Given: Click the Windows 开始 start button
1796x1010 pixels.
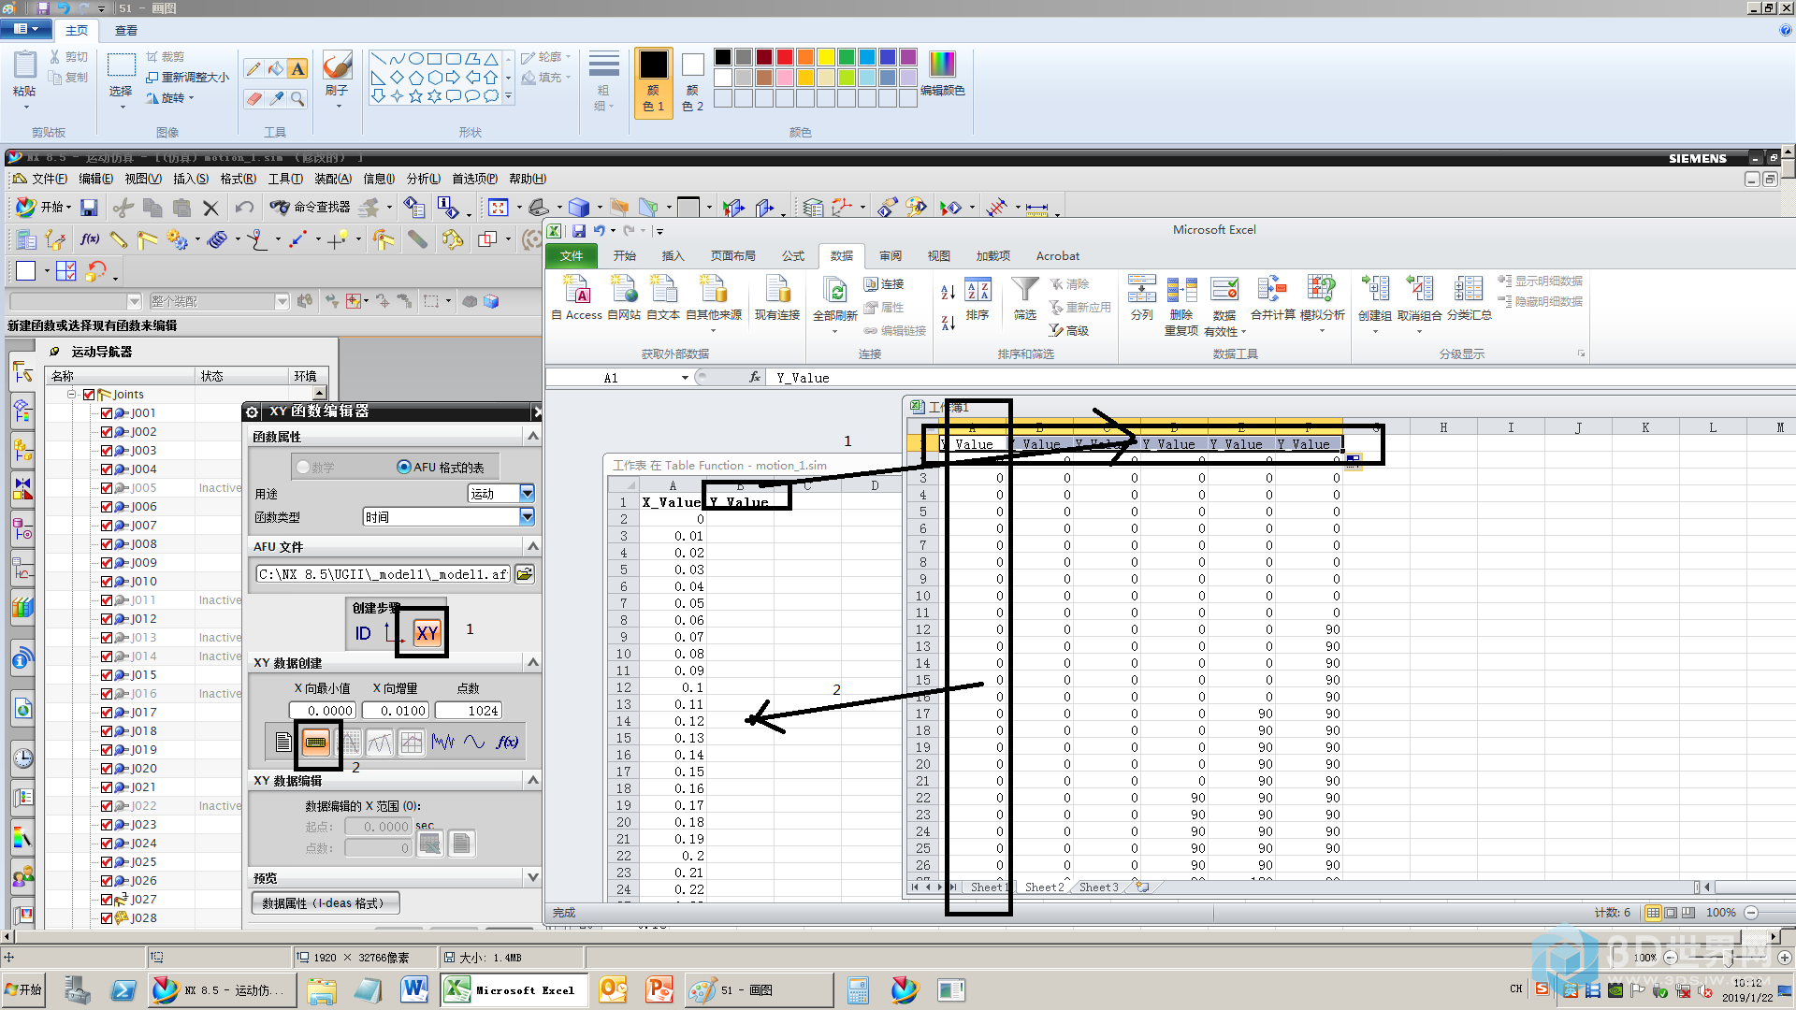Looking at the screenshot, I should tap(23, 989).
